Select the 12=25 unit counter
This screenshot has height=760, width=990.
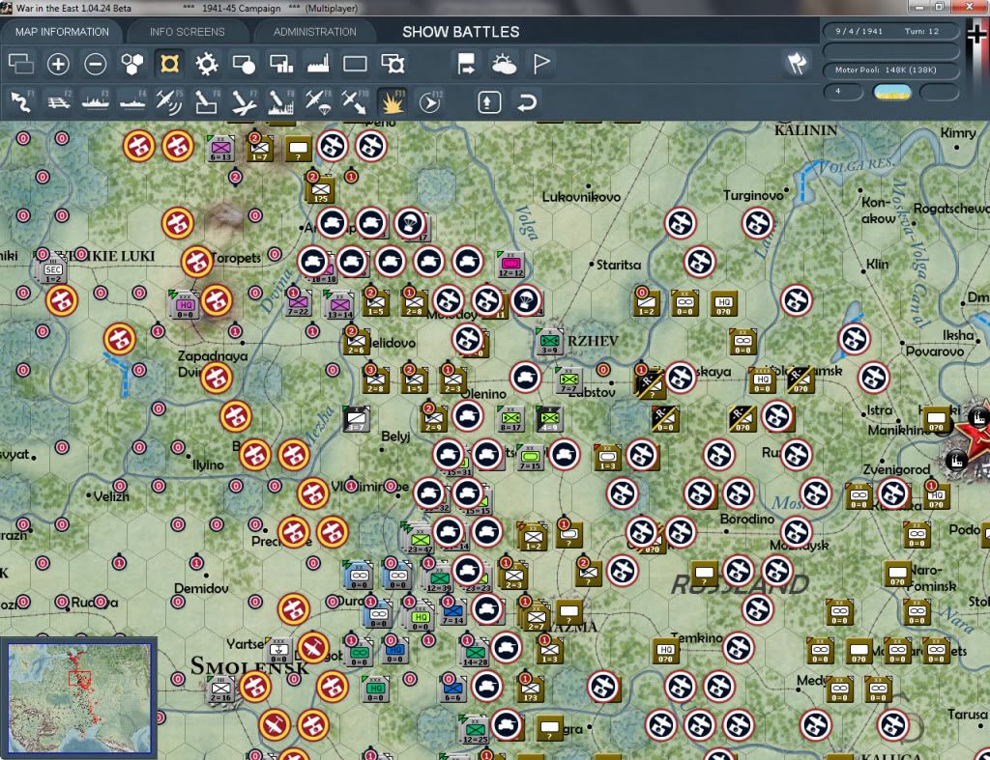pyautogui.click(x=475, y=730)
